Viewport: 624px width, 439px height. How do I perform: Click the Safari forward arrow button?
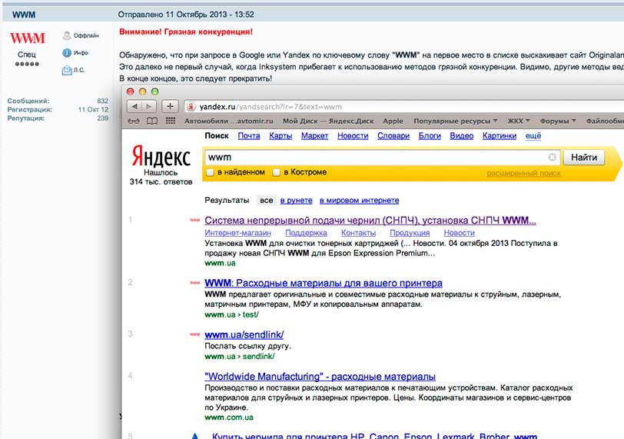[x=149, y=106]
